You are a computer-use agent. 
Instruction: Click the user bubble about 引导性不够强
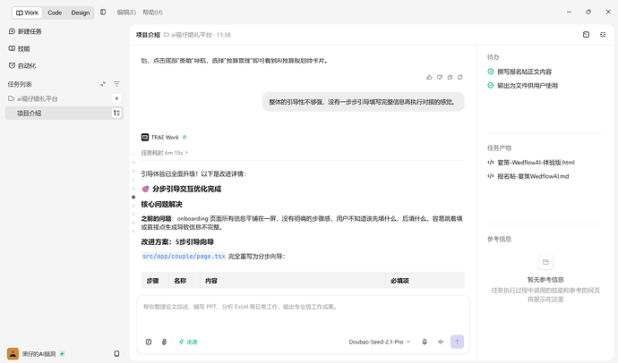[364, 102]
